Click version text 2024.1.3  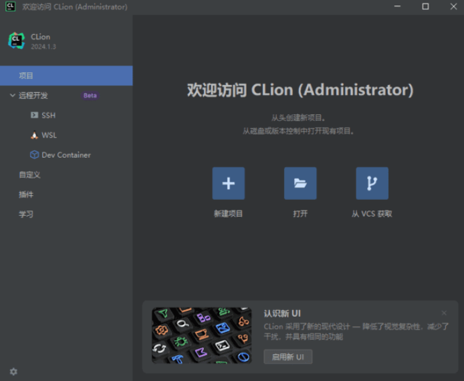pyautogui.click(x=43, y=47)
